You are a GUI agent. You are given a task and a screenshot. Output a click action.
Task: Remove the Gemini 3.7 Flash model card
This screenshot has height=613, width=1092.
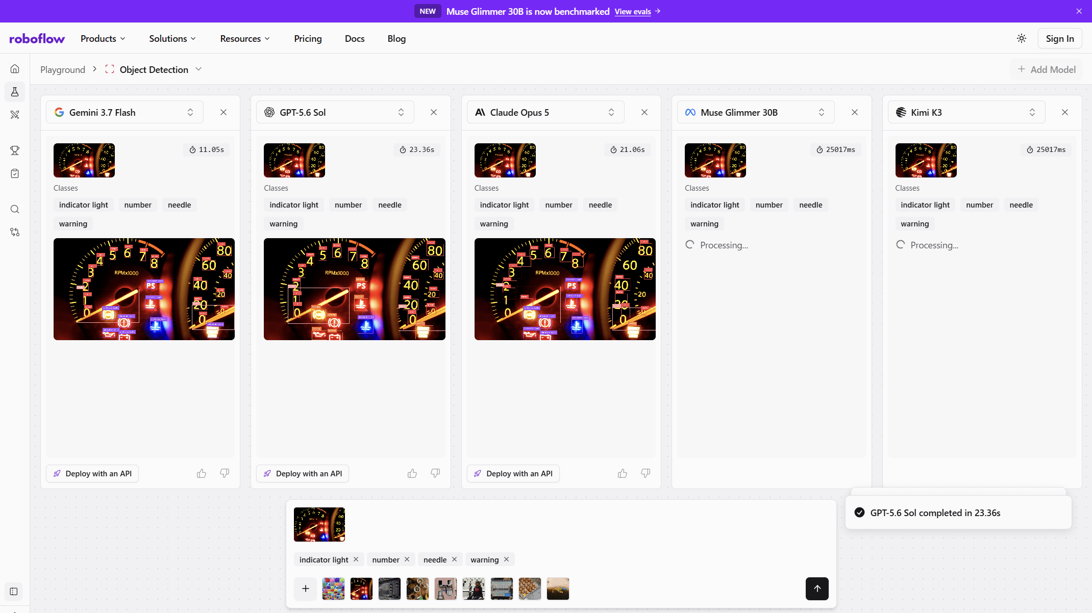[224, 112]
